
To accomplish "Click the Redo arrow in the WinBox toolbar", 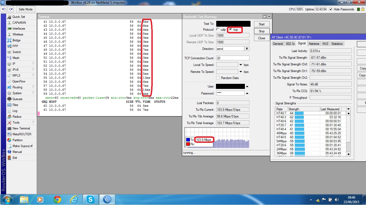I will click(11, 9).
